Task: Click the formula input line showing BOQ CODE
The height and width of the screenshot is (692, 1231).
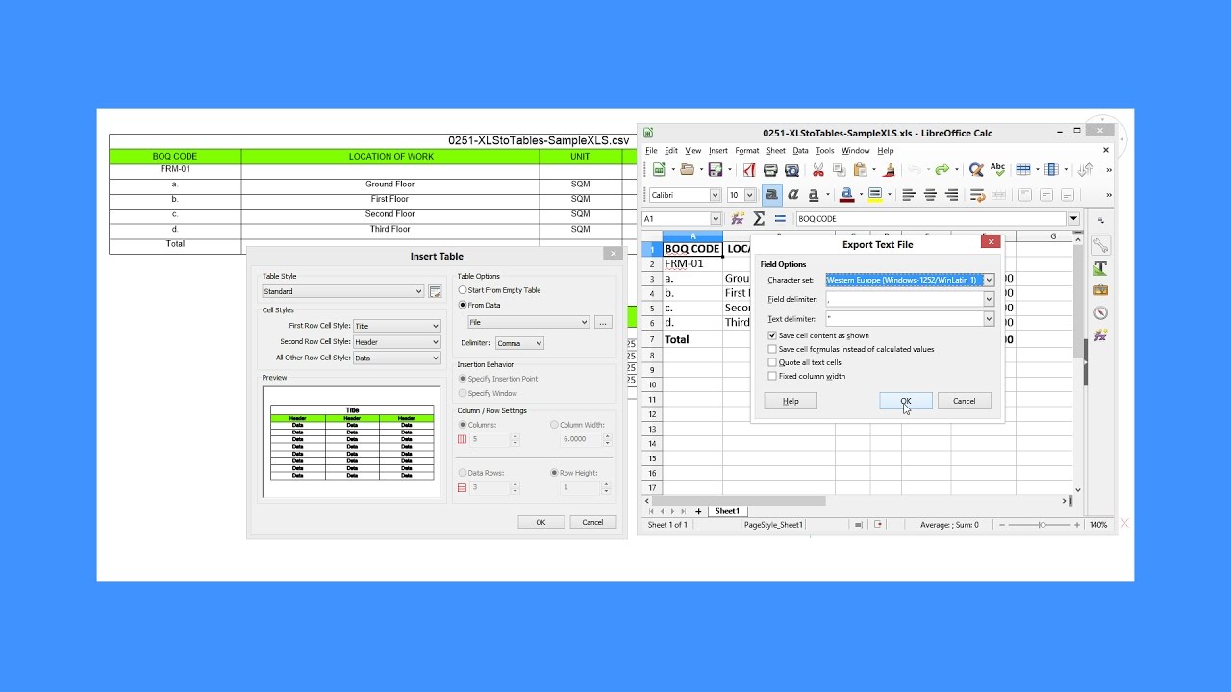Action: (x=932, y=219)
